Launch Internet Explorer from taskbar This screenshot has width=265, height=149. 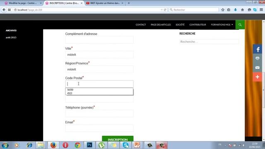tap(29, 145)
